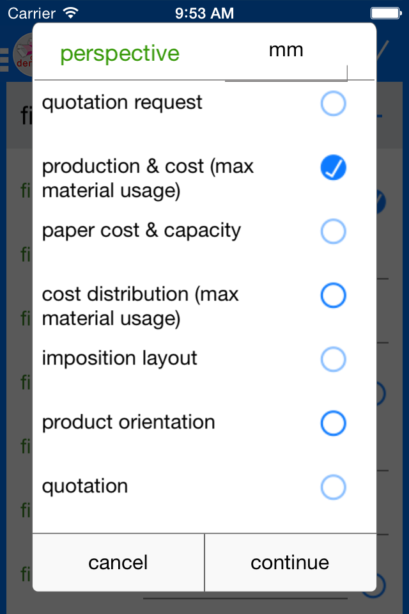The width and height of the screenshot is (409, 614).
Task: Open the mm unit field
Action: pos(286,51)
